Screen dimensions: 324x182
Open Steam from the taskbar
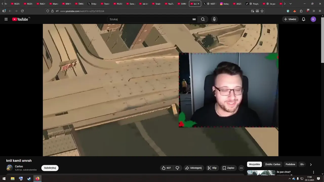click(x=29, y=179)
